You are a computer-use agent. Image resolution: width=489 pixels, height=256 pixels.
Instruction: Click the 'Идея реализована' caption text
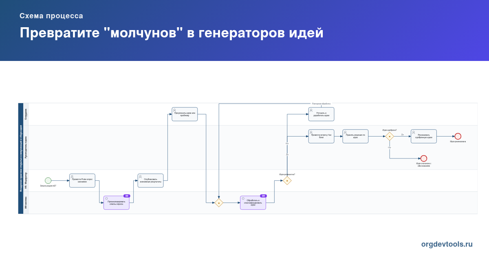click(458, 141)
